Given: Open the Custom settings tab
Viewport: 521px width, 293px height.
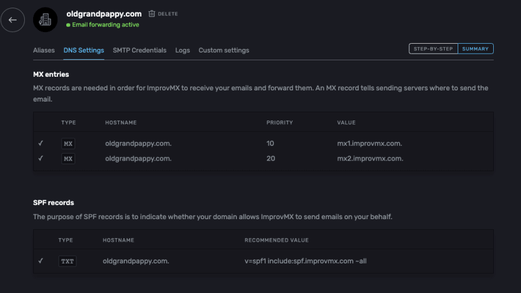Looking at the screenshot, I should point(224,50).
